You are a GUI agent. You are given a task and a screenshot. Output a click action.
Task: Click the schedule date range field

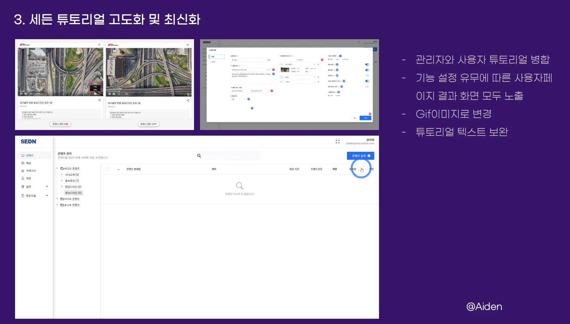coord(250,91)
